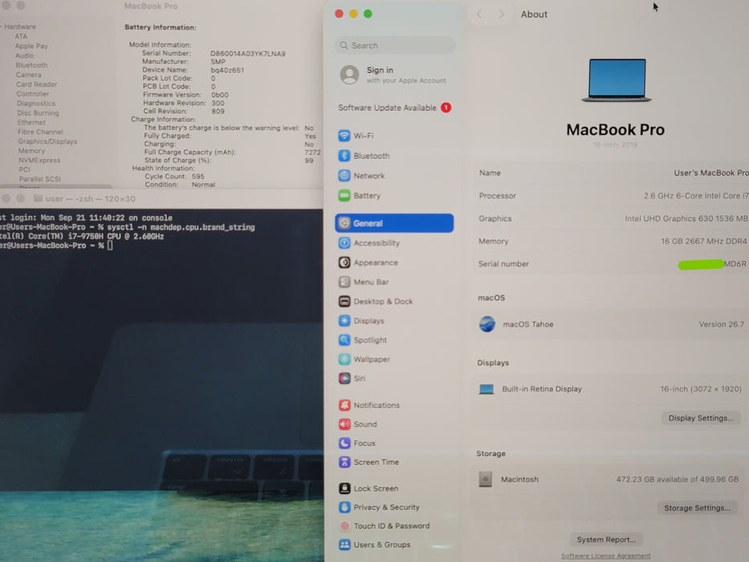Click the macOS Tahoe icon
This screenshot has width=749, height=562.
487,324
